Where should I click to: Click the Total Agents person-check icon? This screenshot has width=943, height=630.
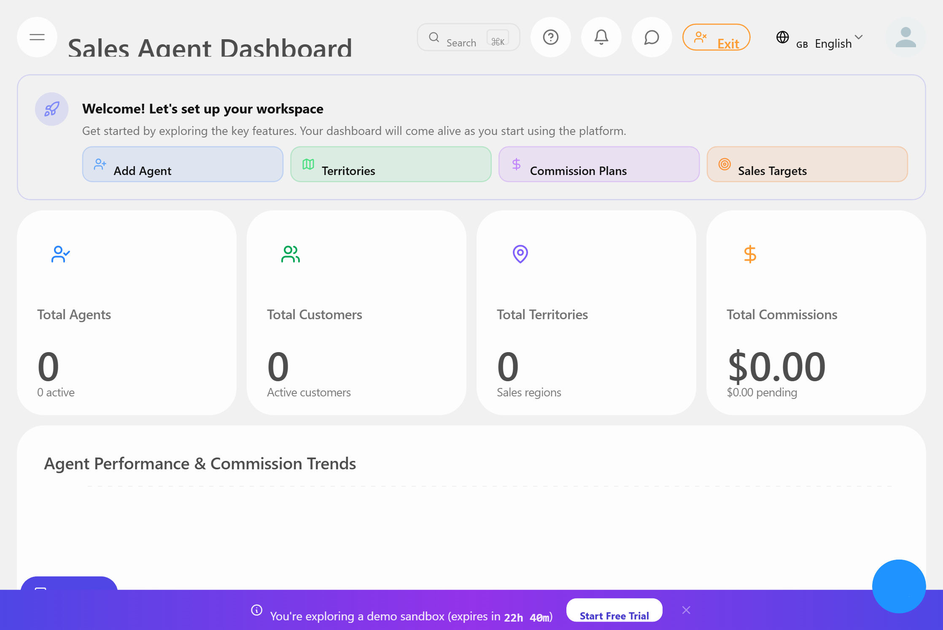60,254
